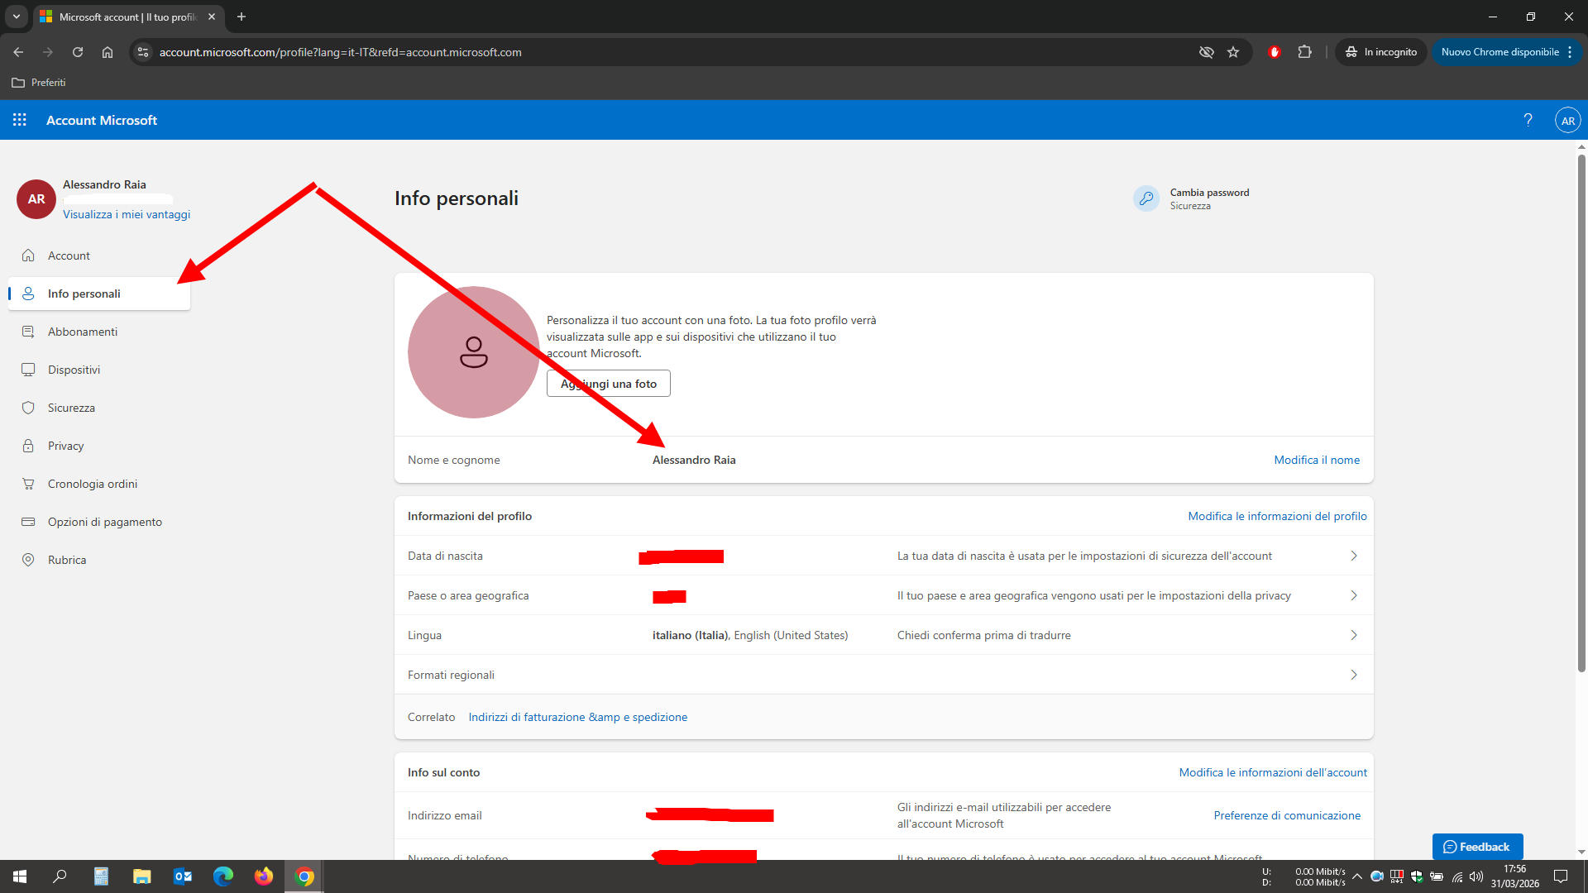Open File Explorer from the taskbar
1588x893 pixels.
141,876
